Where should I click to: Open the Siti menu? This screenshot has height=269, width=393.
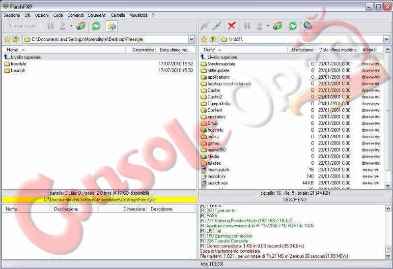28,15
